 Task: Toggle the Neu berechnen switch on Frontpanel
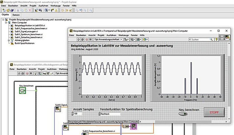[183, 114]
